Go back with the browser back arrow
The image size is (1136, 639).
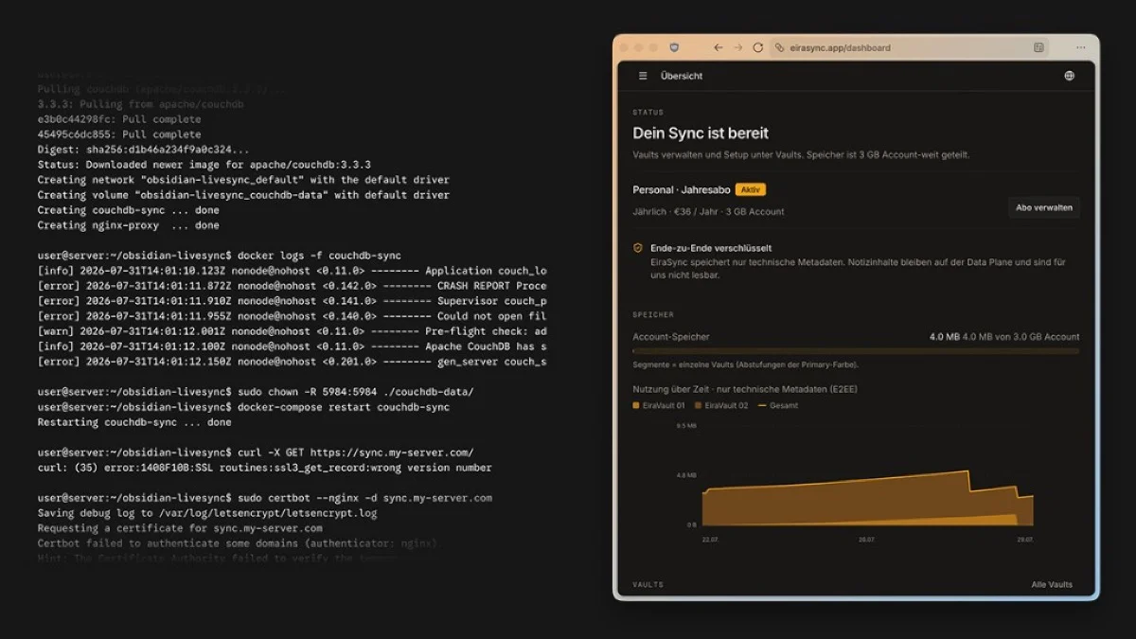(x=718, y=47)
